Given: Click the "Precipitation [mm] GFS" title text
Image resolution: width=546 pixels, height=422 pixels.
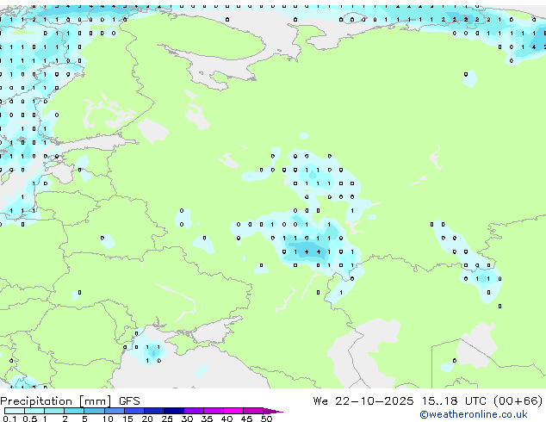Looking at the screenshot, I should point(70,401).
